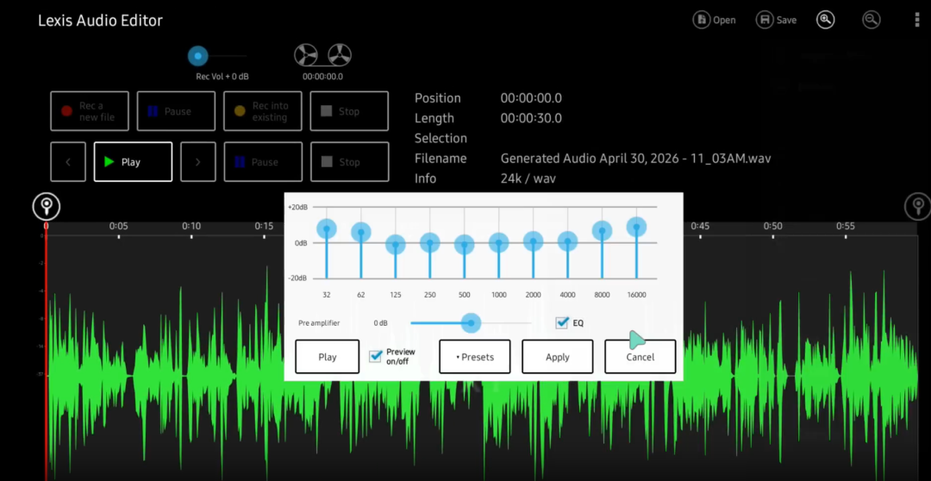Screen dimensions: 931x481
Task: Click the 62 Hz equalizer band knob
Action: [361, 232]
